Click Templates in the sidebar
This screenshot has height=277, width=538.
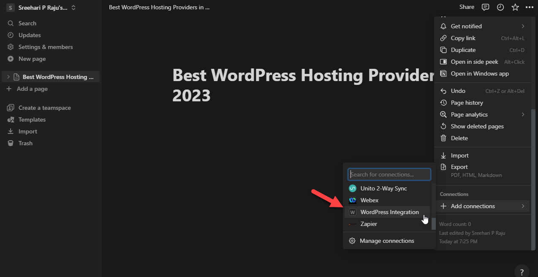51,119
